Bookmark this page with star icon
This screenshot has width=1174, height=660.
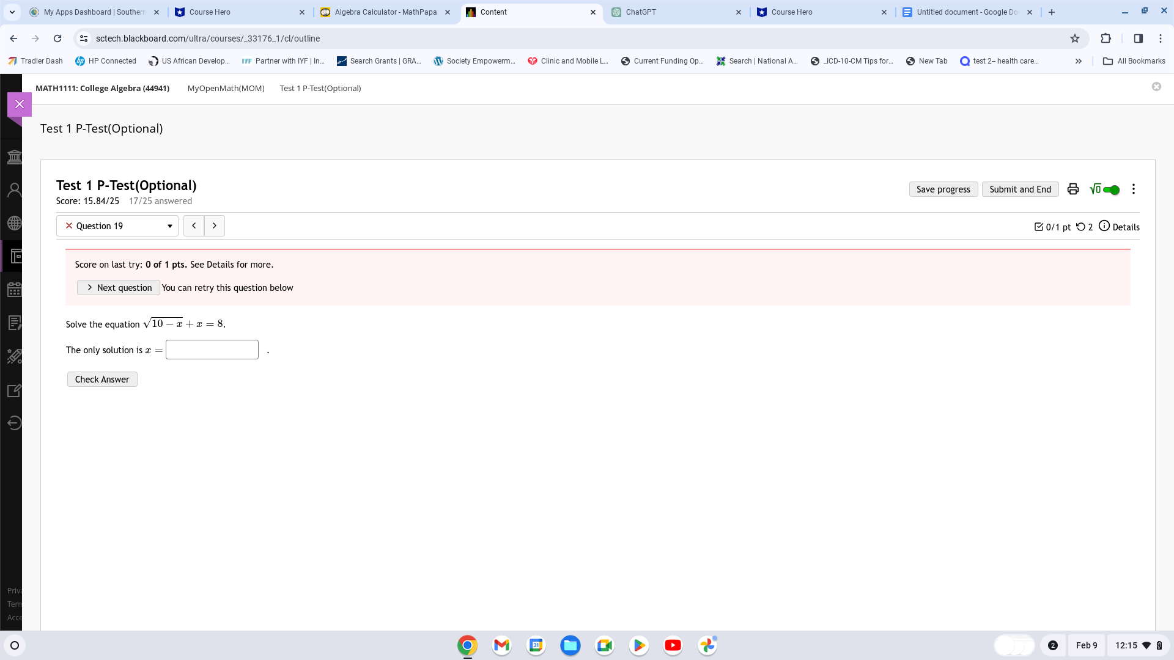[1075, 38]
